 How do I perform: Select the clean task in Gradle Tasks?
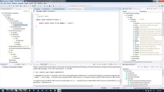click(x=136, y=39)
